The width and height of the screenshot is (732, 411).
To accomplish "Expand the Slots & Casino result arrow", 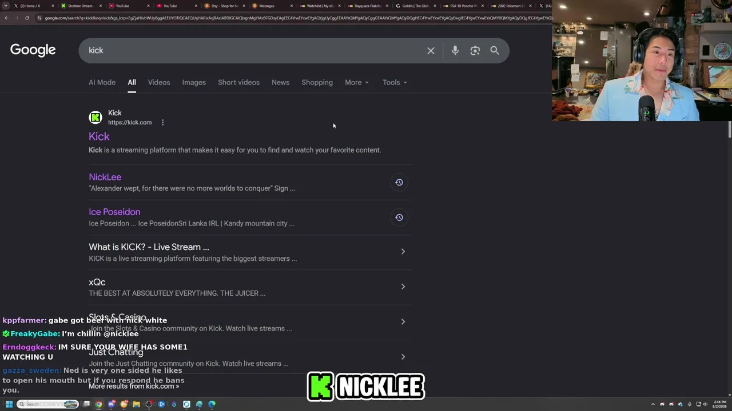I will pyautogui.click(x=403, y=322).
